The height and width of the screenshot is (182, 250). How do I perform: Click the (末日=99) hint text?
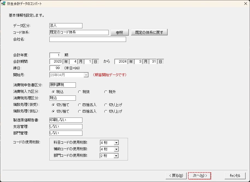pyautogui.click(x=72, y=68)
